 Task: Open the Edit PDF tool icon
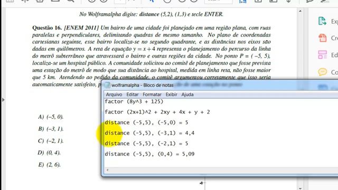click(323, 55)
